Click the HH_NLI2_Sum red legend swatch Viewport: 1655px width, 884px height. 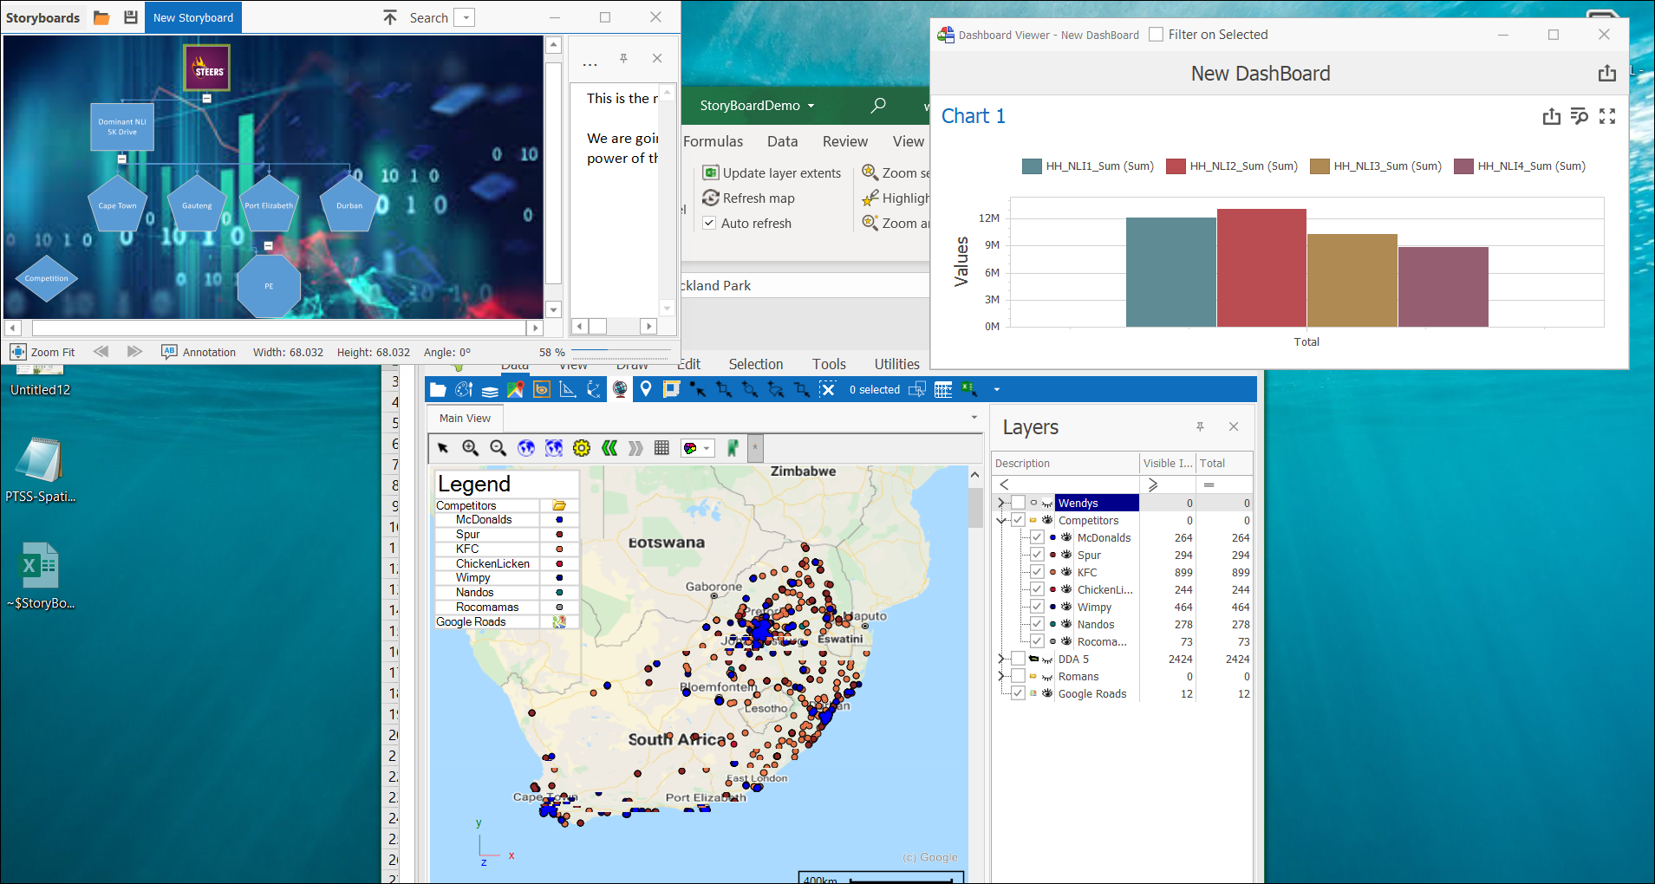[1176, 166]
